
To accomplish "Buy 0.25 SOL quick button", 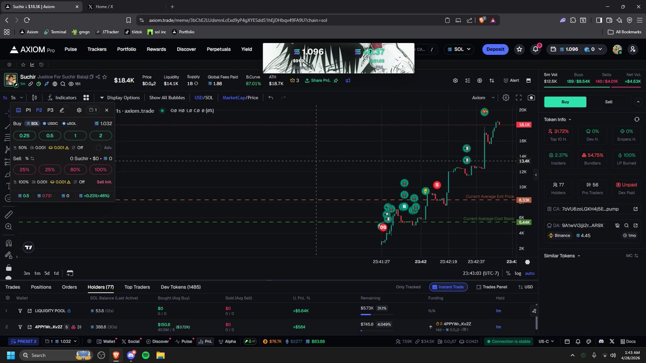I will 24,136.
